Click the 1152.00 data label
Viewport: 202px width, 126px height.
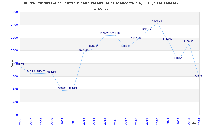pos(167,39)
